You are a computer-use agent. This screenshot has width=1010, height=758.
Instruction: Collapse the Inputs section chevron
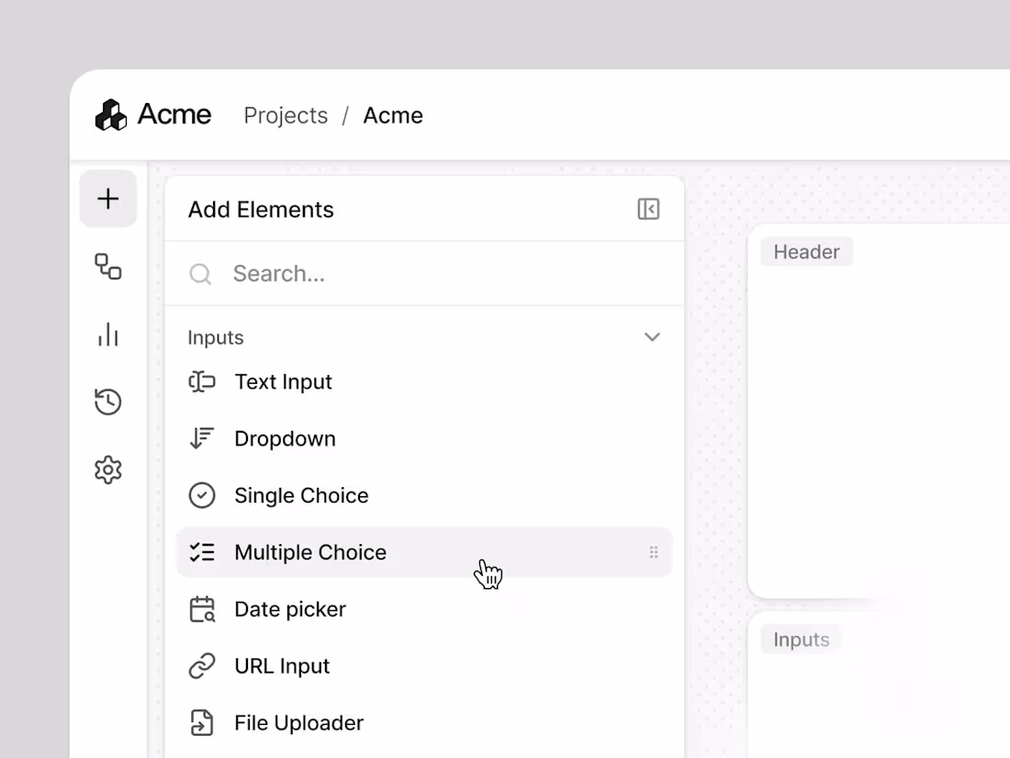(x=652, y=337)
